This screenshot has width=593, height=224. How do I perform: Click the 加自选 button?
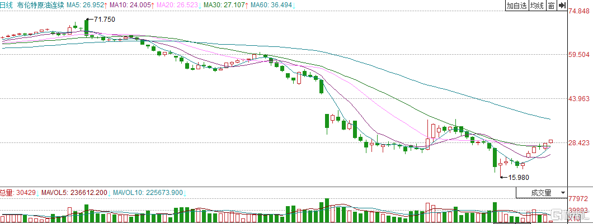tap(517, 6)
